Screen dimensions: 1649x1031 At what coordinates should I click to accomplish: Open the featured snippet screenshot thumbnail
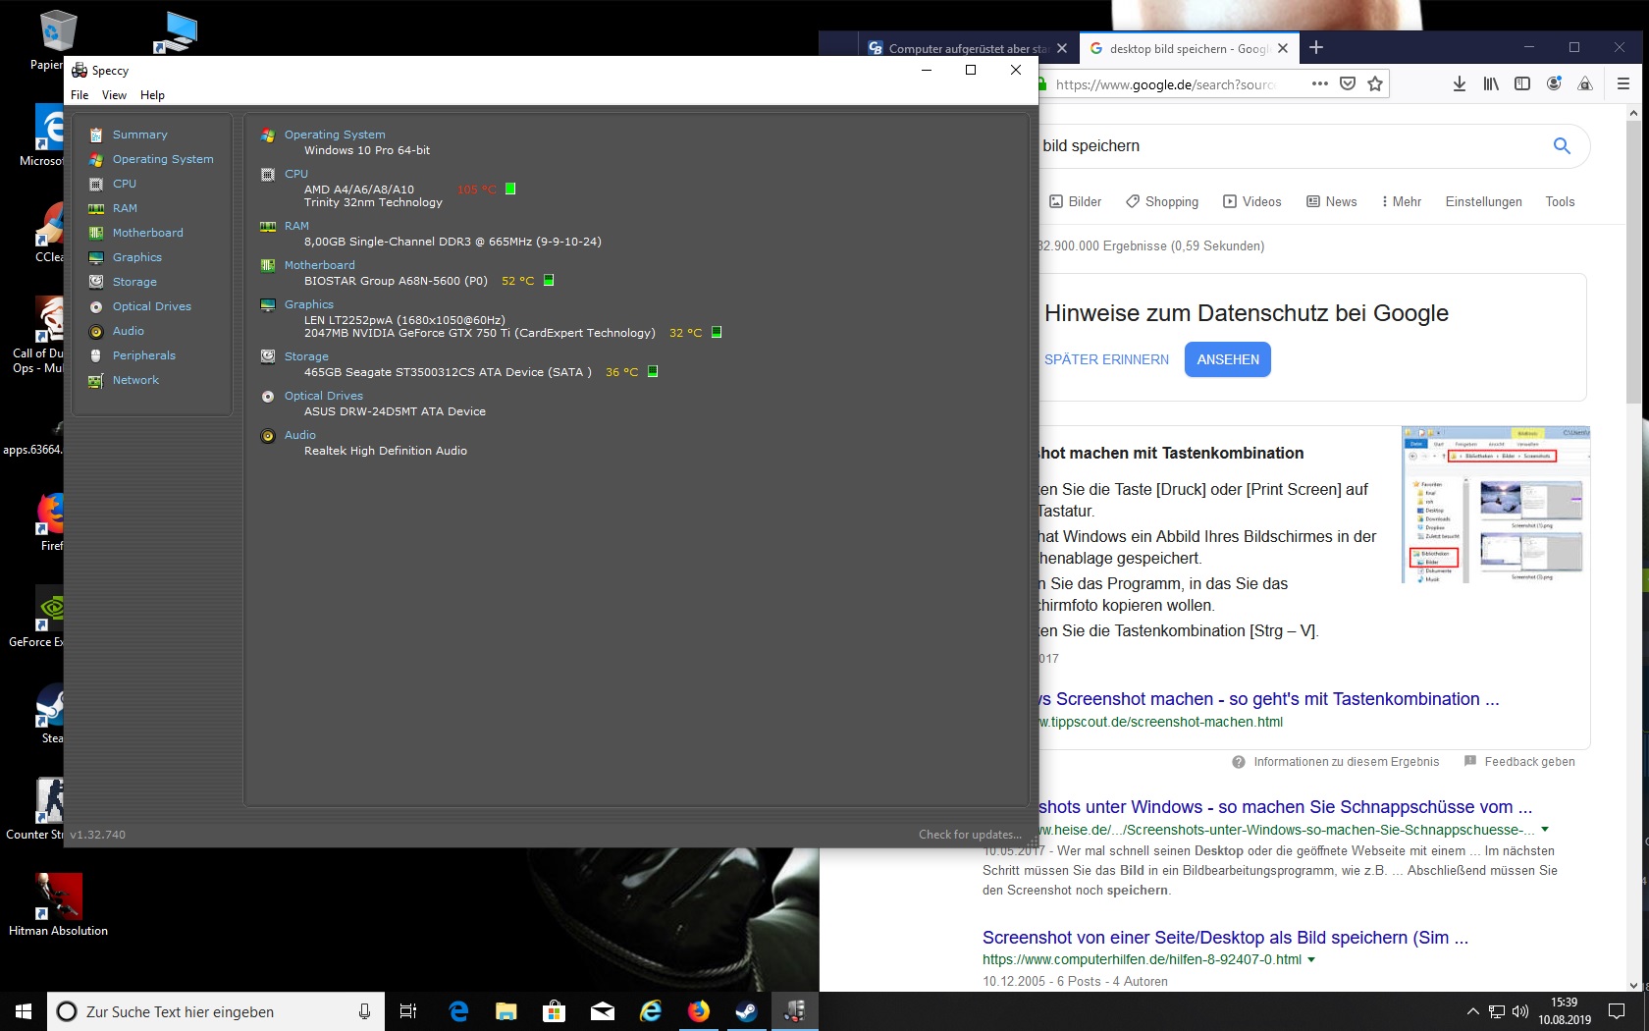pyautogui.click(x=1495, y=505)
